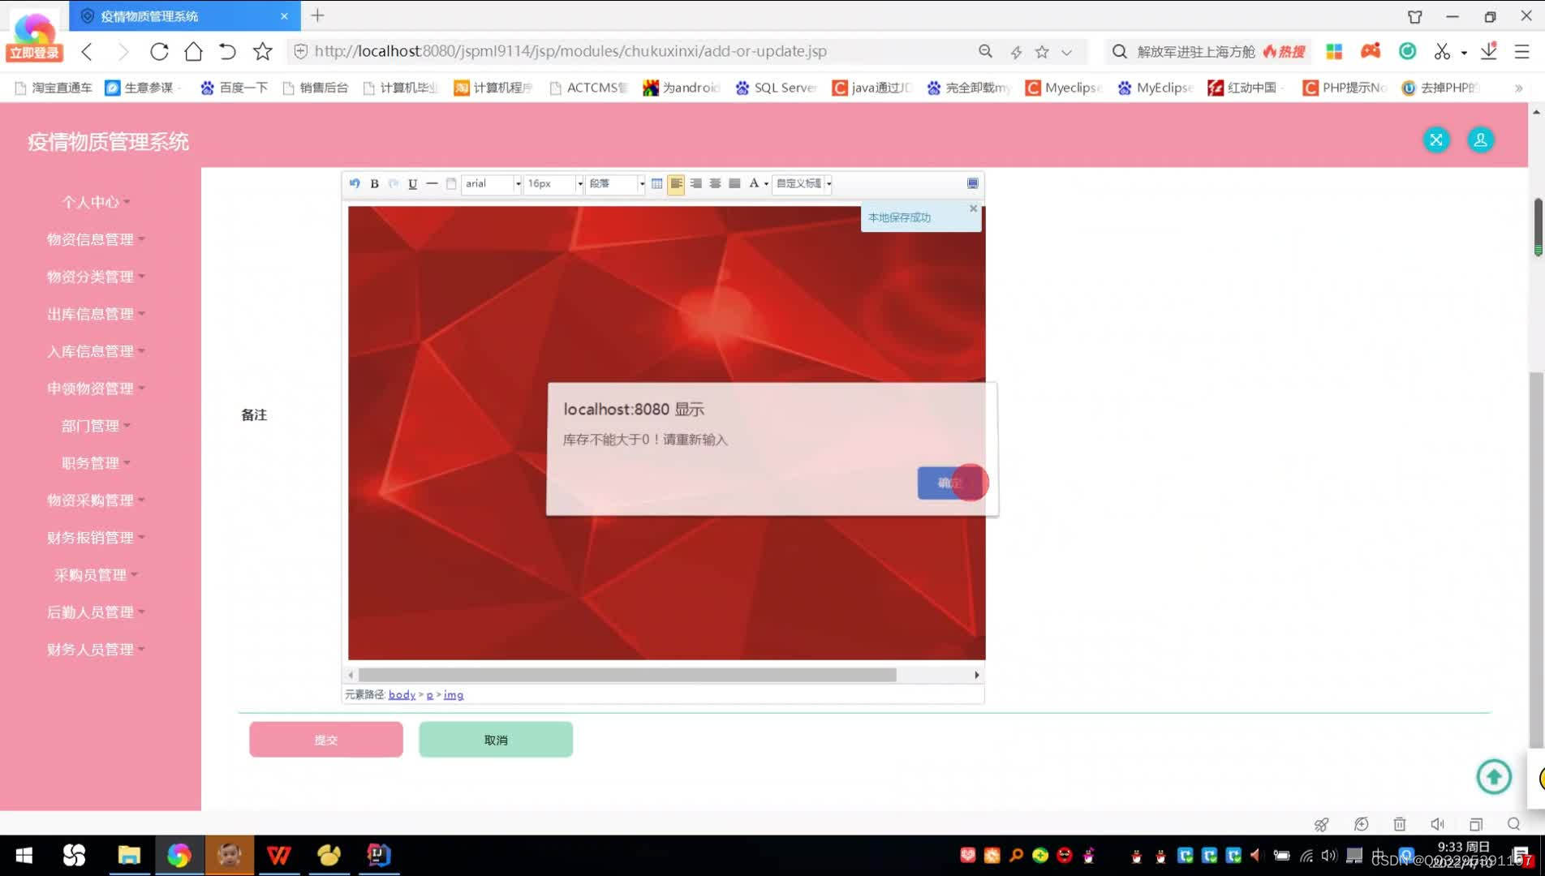
Task: Open IntelliJ IDEA from the taskbar
Action: pos(379,855)
